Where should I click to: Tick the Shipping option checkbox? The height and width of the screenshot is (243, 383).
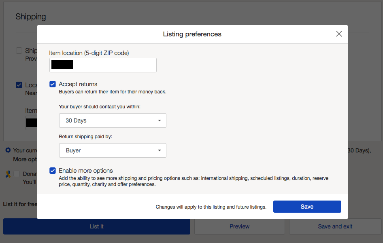click(19, 51)
